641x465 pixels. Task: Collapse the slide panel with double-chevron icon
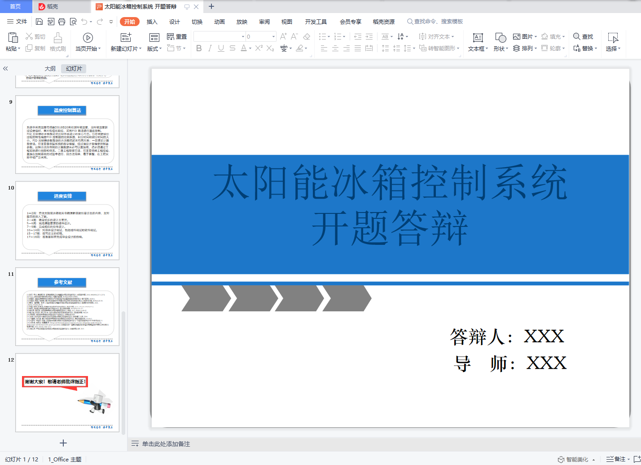coord(5,69)
